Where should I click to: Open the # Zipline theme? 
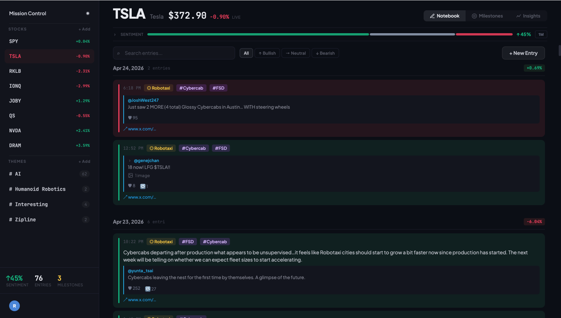point(50,220)
